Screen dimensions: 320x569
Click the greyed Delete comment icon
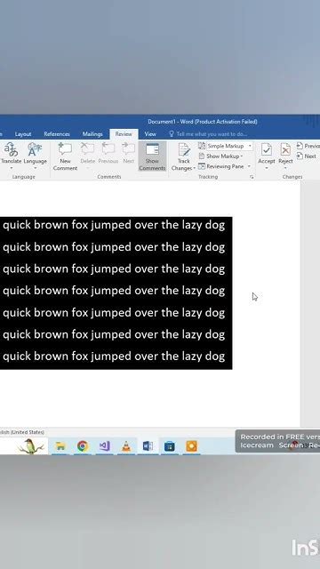pos(87,148)
